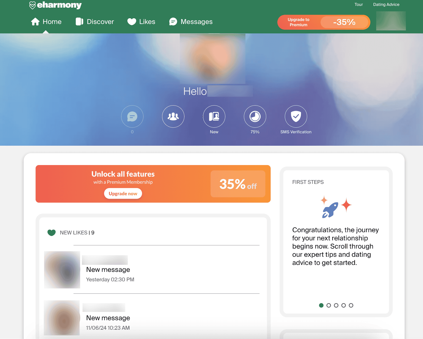Click the Upgrade to Premium -35% button
423x339 pixels.
coord(324,22)
